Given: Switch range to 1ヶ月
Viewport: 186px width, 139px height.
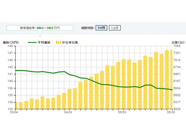Looking at the screenshot, I should coord(115,28).
